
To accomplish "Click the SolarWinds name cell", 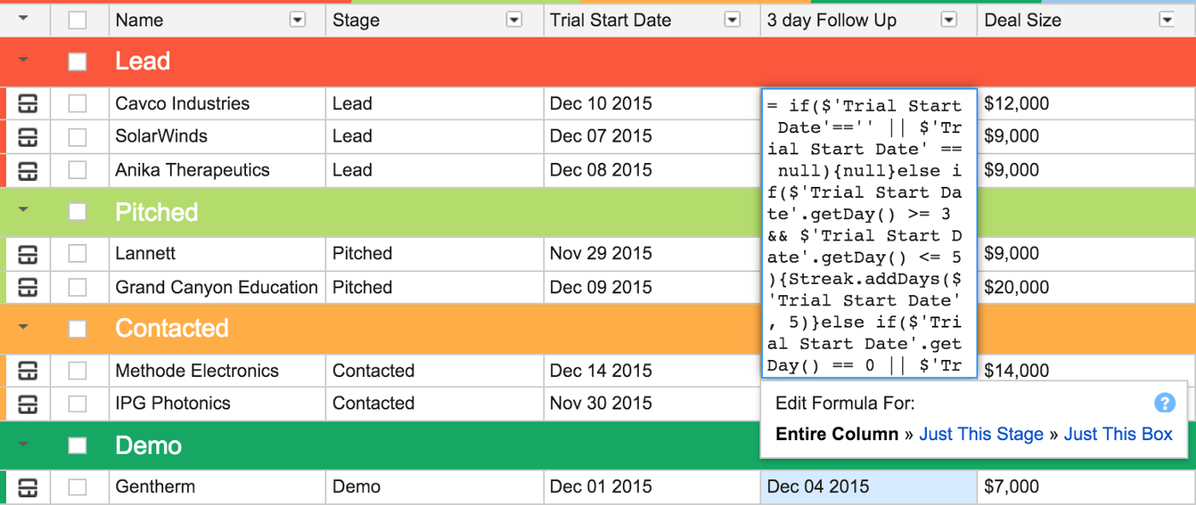I will [217, 136].
